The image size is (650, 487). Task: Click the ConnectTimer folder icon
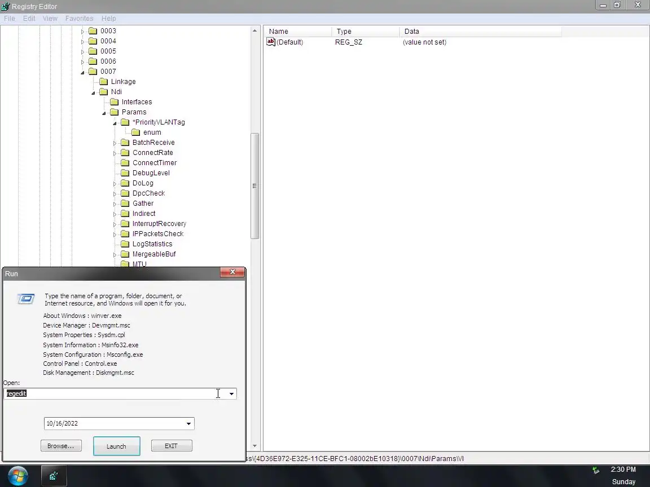[x=125, y=163]
